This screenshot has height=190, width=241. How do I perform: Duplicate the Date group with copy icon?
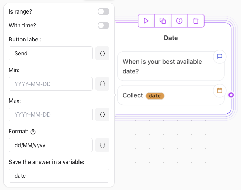coord(163,21)
